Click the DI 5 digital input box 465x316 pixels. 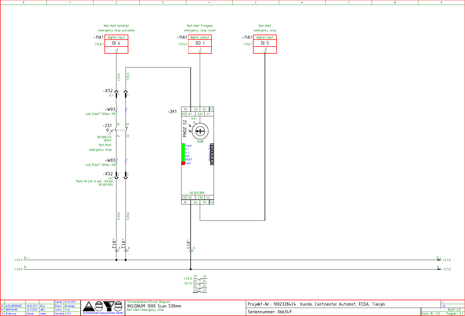click(265, 44)
